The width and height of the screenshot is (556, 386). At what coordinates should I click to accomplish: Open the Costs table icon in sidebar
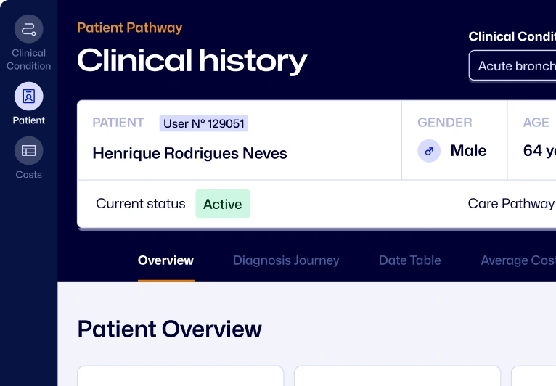tap(29, 151)
